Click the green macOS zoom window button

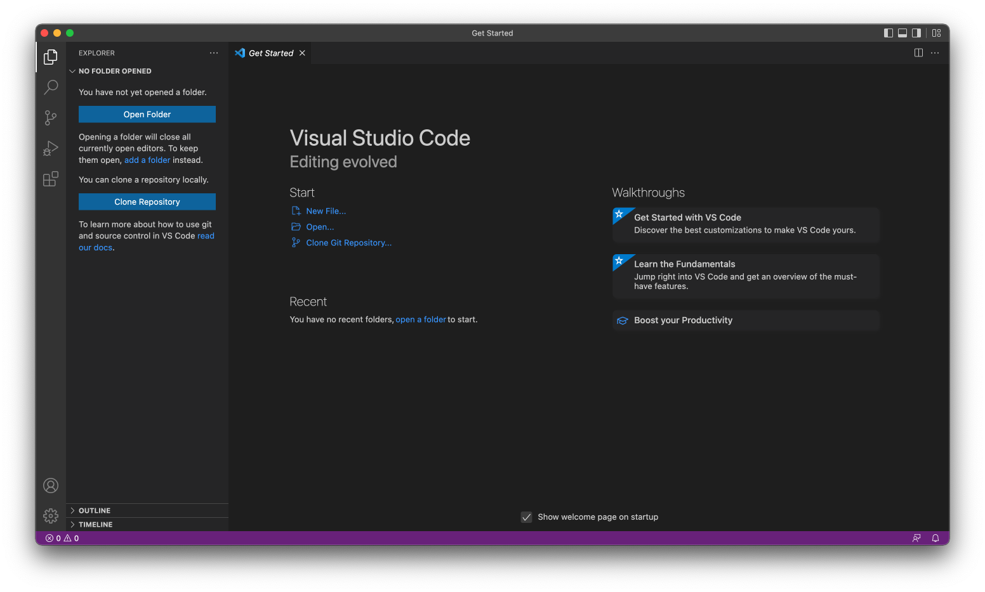(70, 33)
